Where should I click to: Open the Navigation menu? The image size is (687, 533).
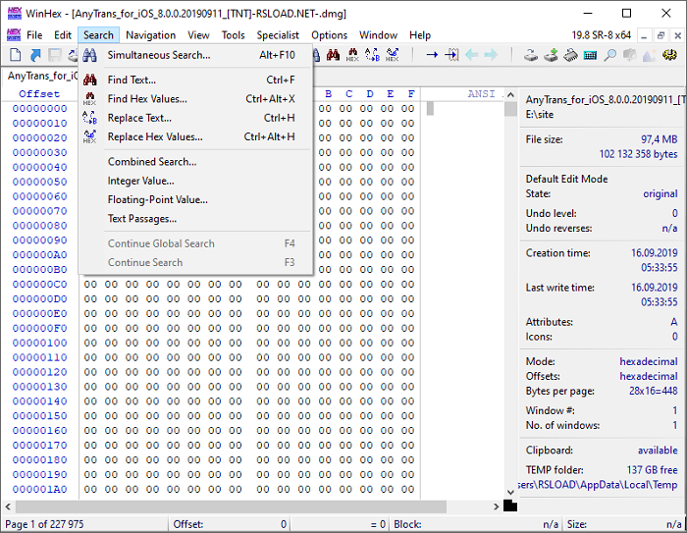tap(150, 35)
